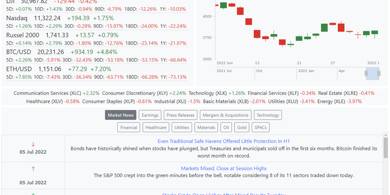Select the Healthcare news button
This screenshot has width=390, height=195.
156,127
